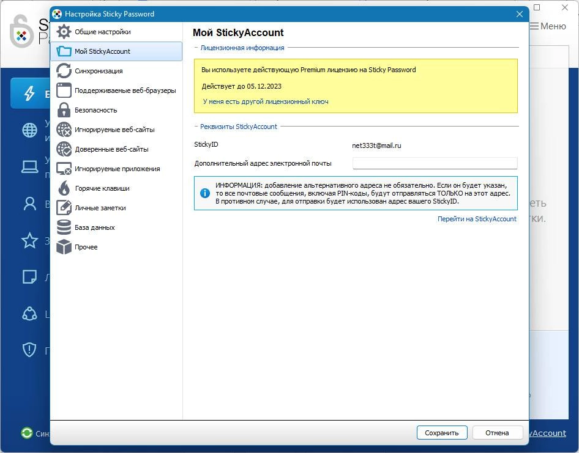579x453 pixels.
Task: Open Доверенные веб-сайты section
Action: click(x=116, y=149)
